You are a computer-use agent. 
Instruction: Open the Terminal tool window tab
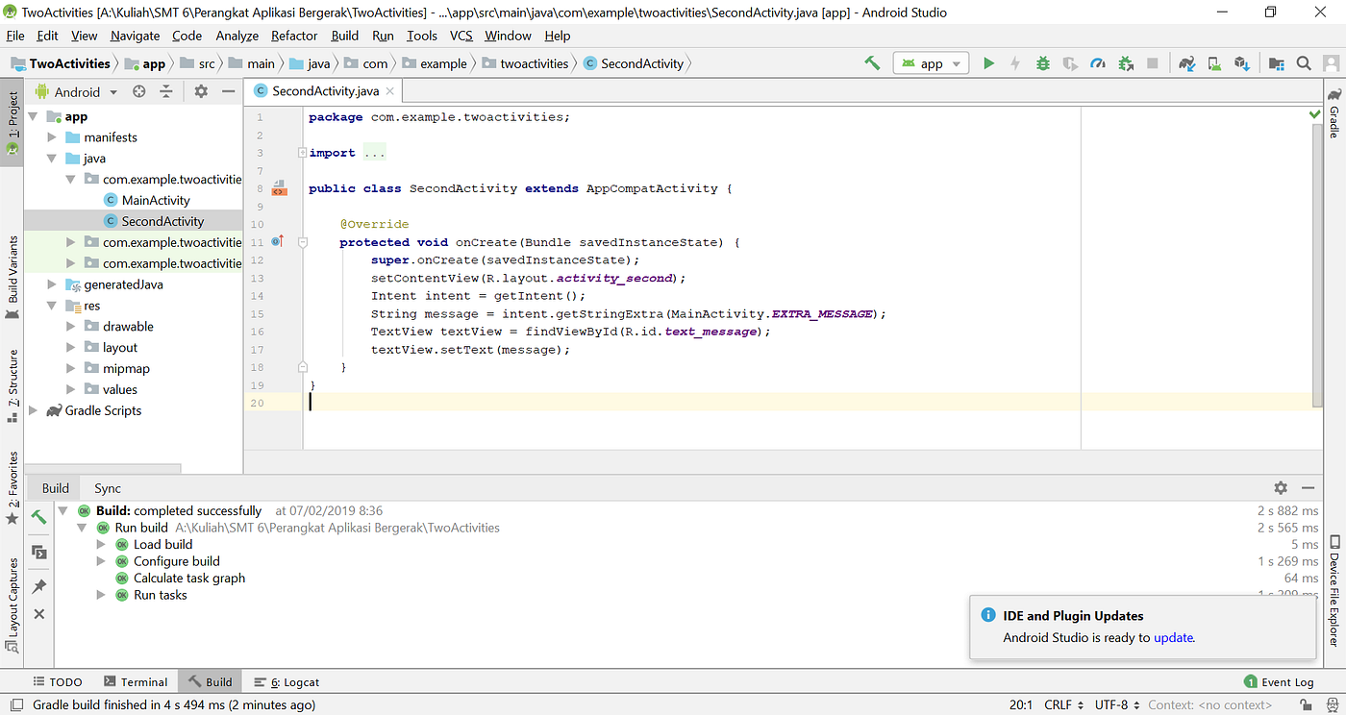pyautogui.click(x=136, y=681)
